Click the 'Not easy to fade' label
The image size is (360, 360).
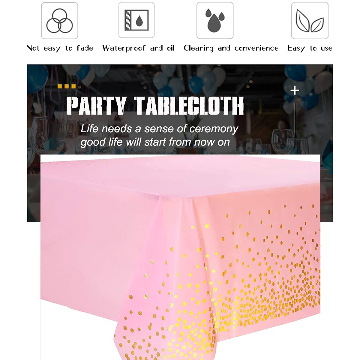click(60, 48)
